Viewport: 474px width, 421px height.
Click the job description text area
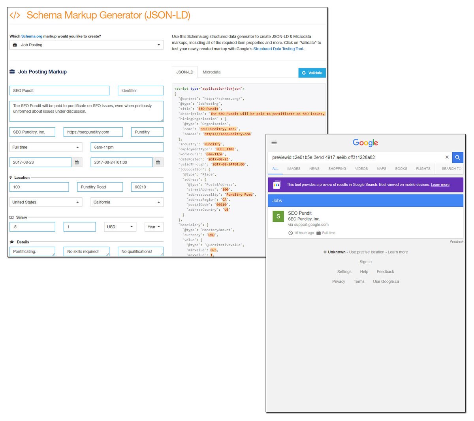tap(87, 111)
